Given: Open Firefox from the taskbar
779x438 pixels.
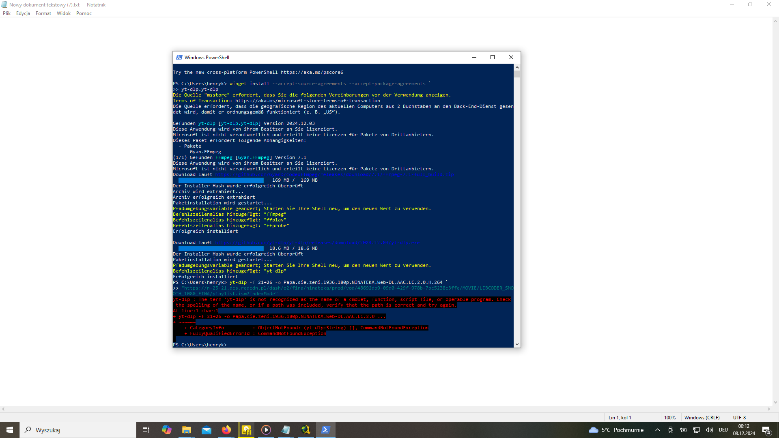Looking at the screenshot, I should pyautogui.click(x=226, y=430).
